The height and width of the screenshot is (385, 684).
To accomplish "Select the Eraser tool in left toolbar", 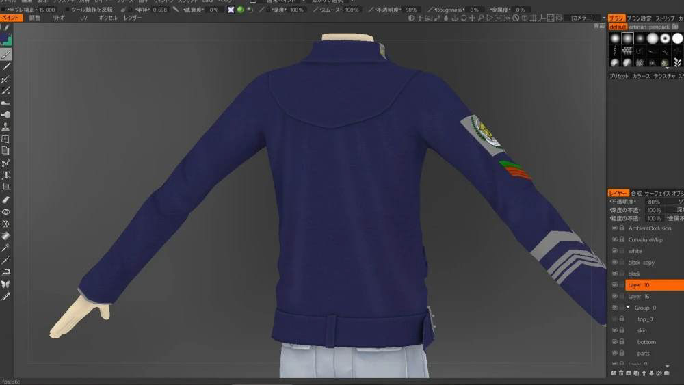I will [5, 200].
